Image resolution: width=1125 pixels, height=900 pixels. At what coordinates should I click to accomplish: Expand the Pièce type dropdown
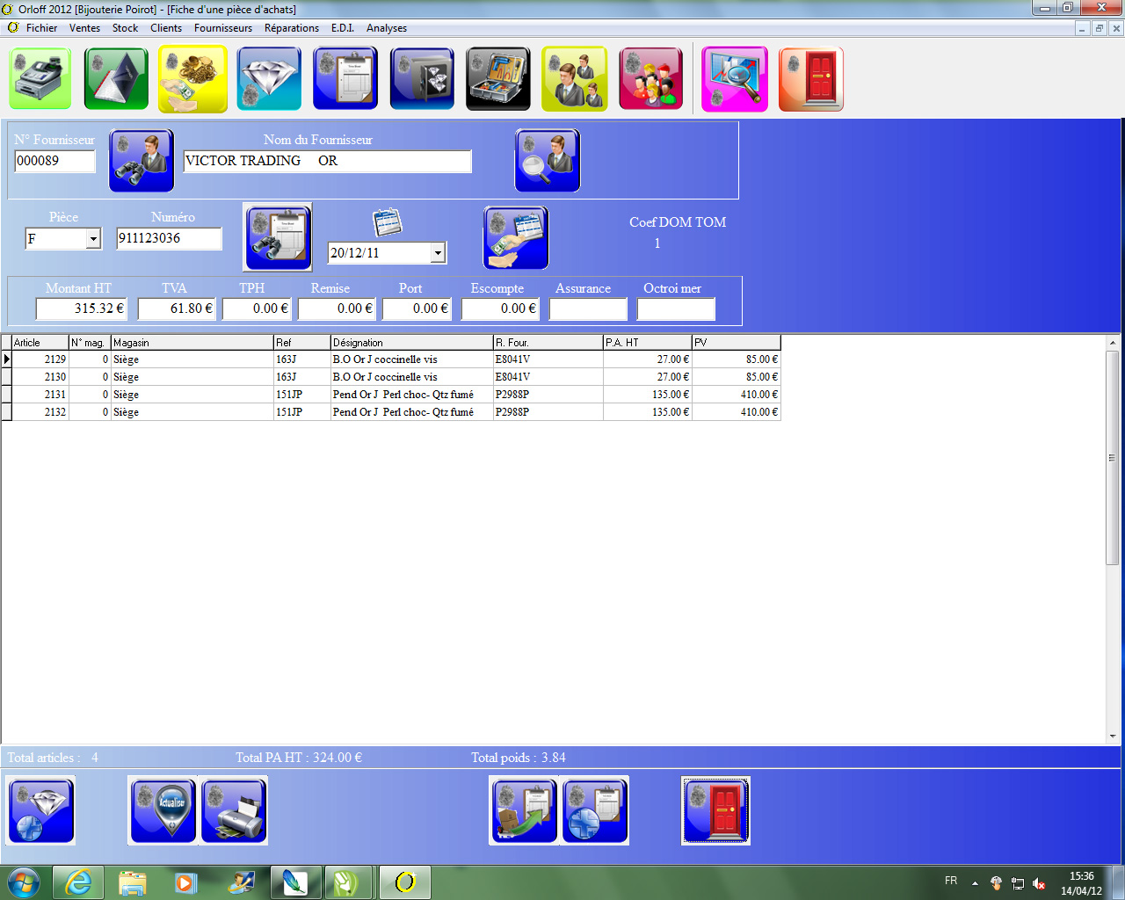[93, 238]
